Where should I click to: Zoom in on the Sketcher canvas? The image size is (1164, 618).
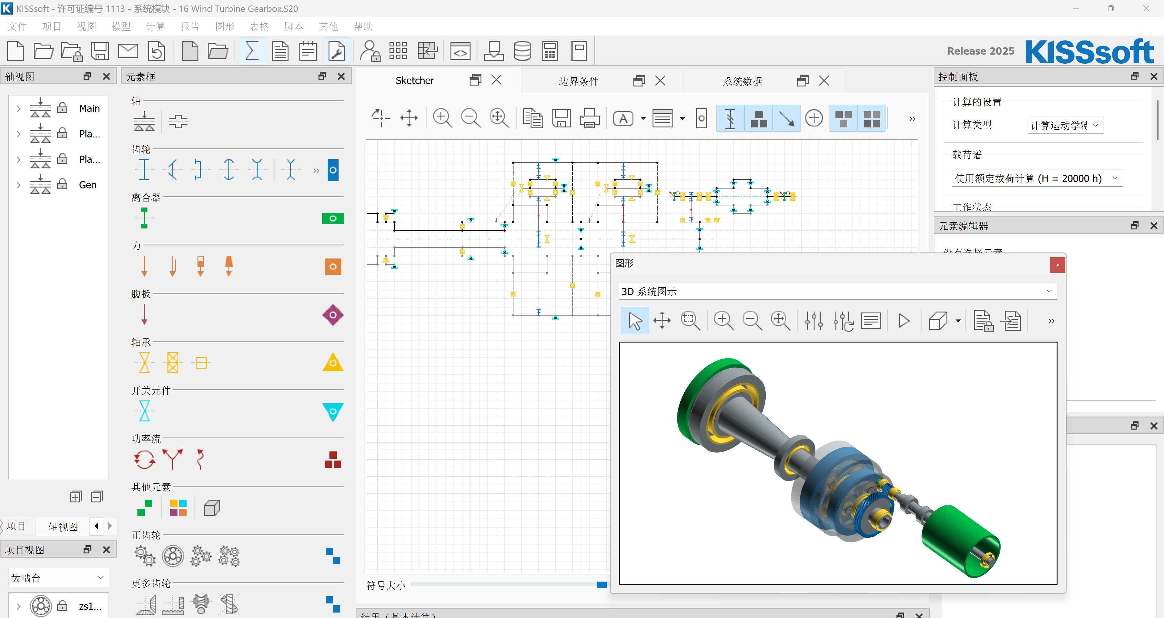pos(442,118)
